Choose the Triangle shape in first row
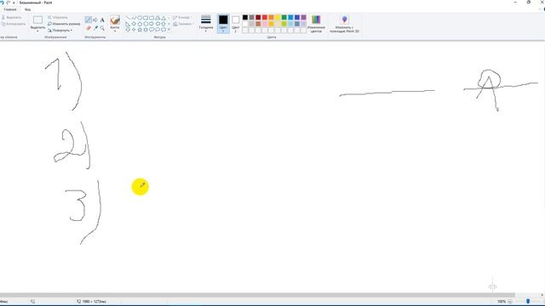The image size is (545, 306). point(163,18)
